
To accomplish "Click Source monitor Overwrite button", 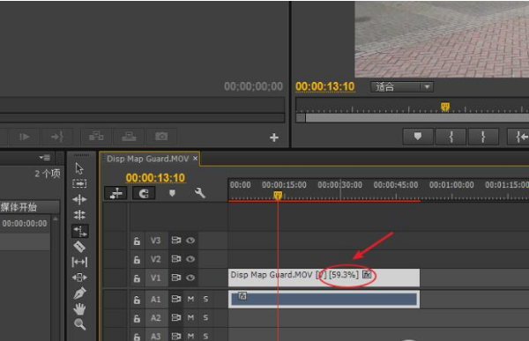I will point(129,137).
